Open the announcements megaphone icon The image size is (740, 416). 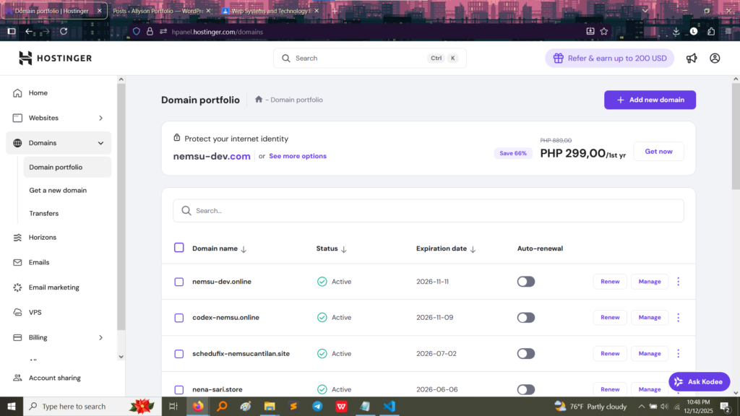(692, 58)
